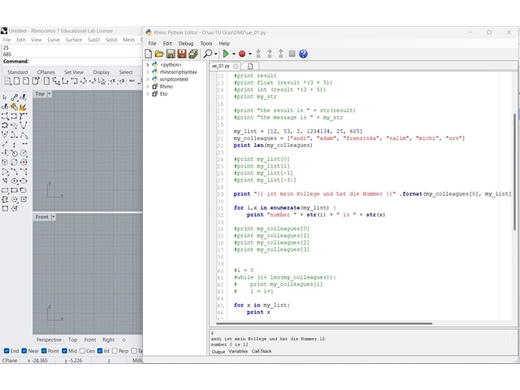Switch to the Display toolbar tab
Image resolution: width=520 pixels, height=390 pixels.
click(101, 72)
